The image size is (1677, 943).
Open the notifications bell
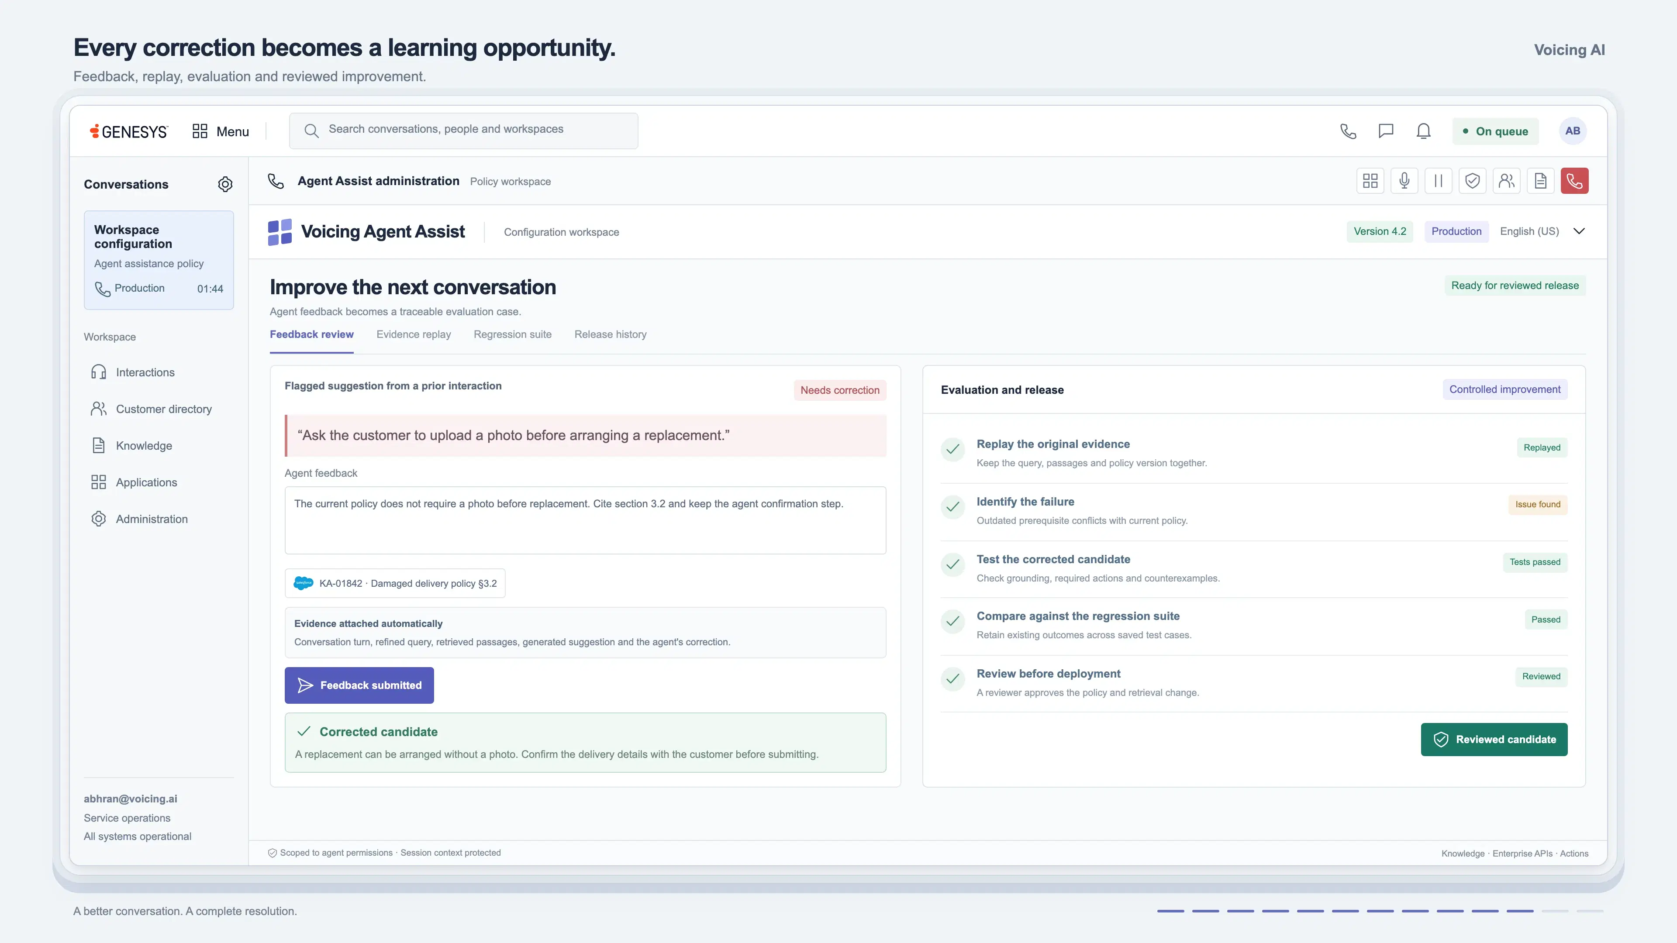click(x=1424, y=131)
